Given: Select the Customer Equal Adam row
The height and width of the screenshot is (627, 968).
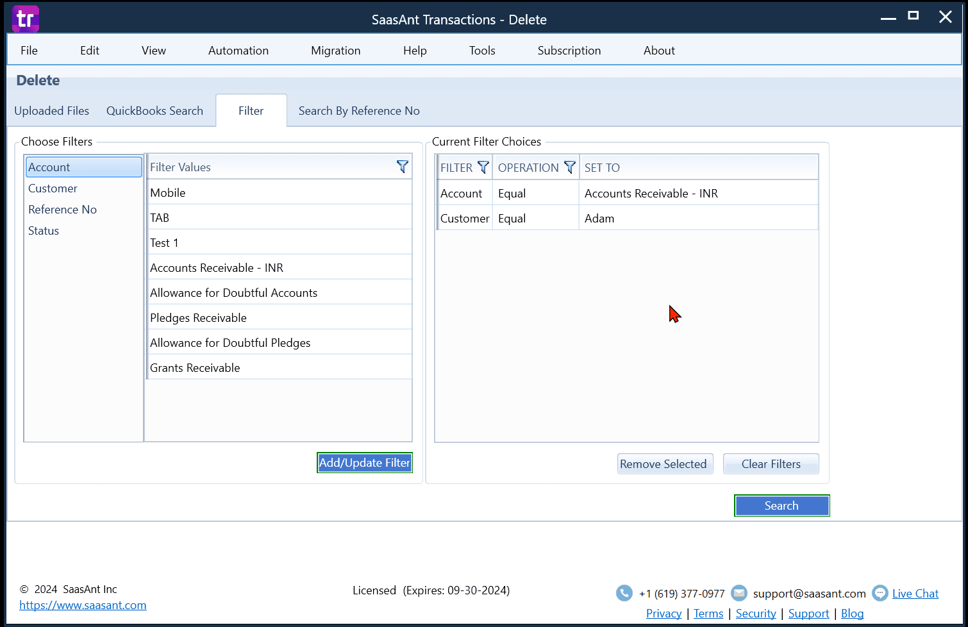Looking at the screenshot, I should [628, 218].
